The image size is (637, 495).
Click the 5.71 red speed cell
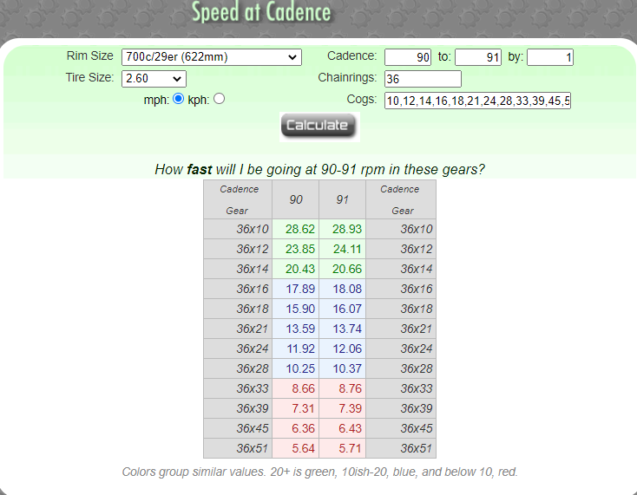tap(343, 448)
